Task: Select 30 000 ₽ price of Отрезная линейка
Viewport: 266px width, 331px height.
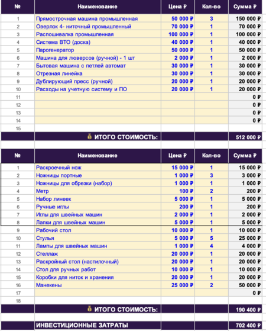Action: coord(178,73)
